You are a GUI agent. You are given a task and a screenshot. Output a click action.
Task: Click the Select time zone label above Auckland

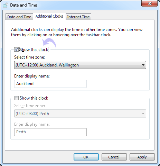coord(29,57)
